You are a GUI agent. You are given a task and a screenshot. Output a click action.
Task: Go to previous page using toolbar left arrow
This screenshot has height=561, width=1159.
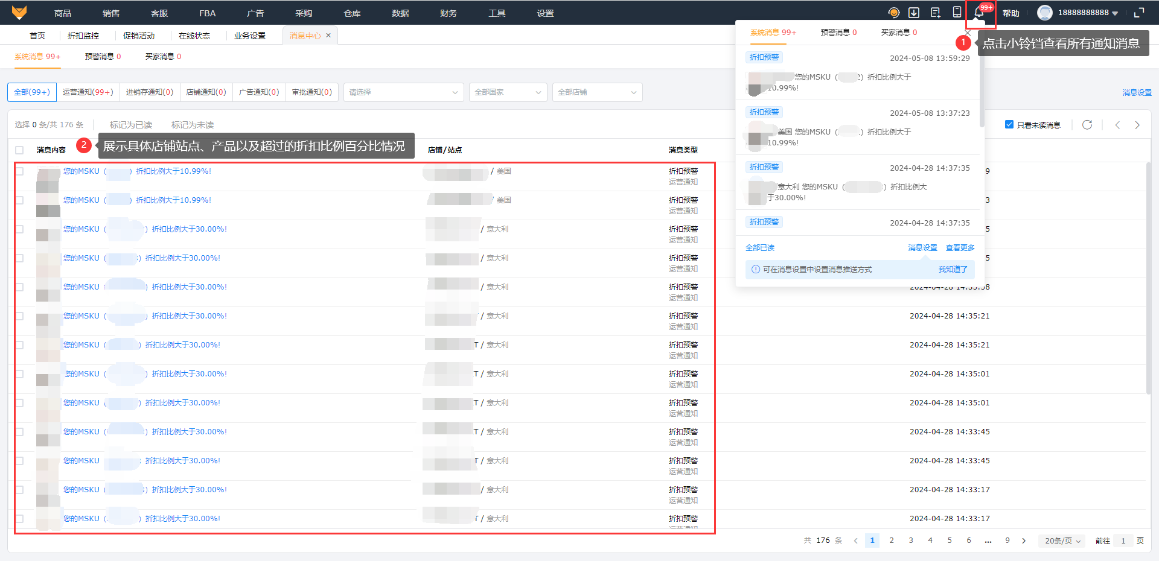point(1117,125)
